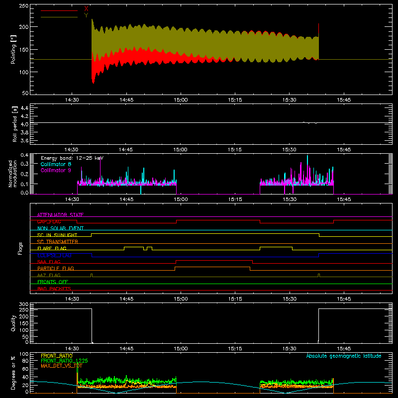Screen dimensions: 398x398
Task: Select the FLARE_FLAG label
Action: click(x=52, y=248)
